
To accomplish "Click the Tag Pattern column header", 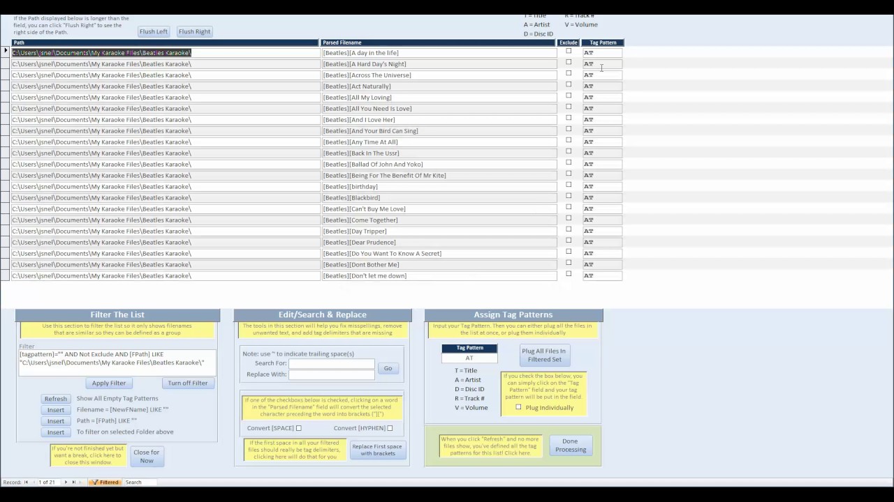I will click(603, 43).
